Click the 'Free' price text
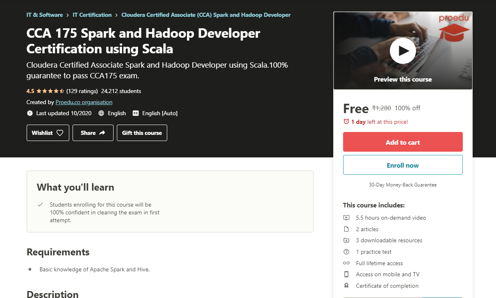496x298 pixels. (356, 109)
